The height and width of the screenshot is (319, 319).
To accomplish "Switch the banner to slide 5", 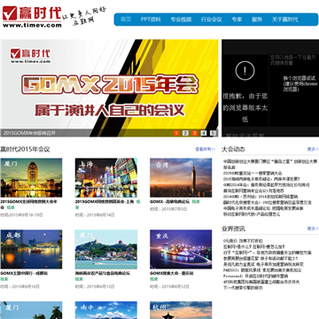I will (x=213, y=133).
